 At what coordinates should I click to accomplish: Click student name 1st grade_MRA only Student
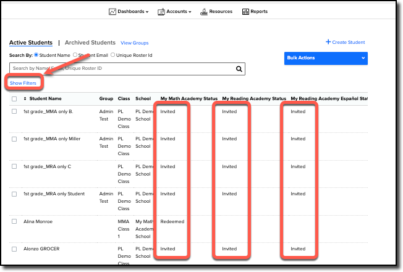tap(54, 194)
